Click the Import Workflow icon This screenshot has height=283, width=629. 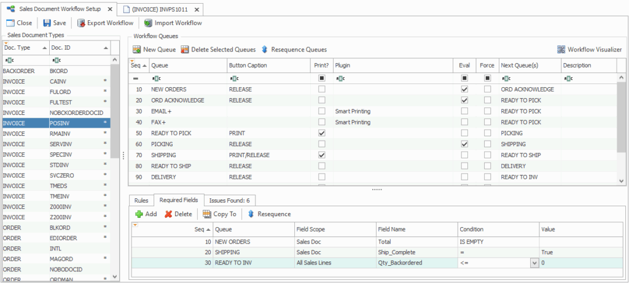pyautogui.click(x=148, y=23)
